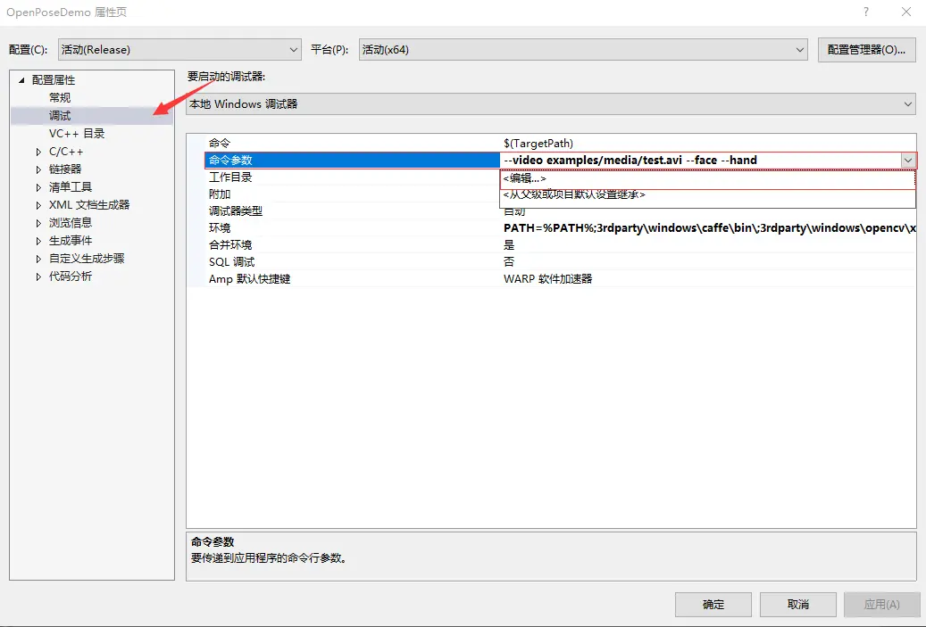Open 配置管理器(O)... dialog
The width and height of the screenshot is (926, 627).
(866, 50)
